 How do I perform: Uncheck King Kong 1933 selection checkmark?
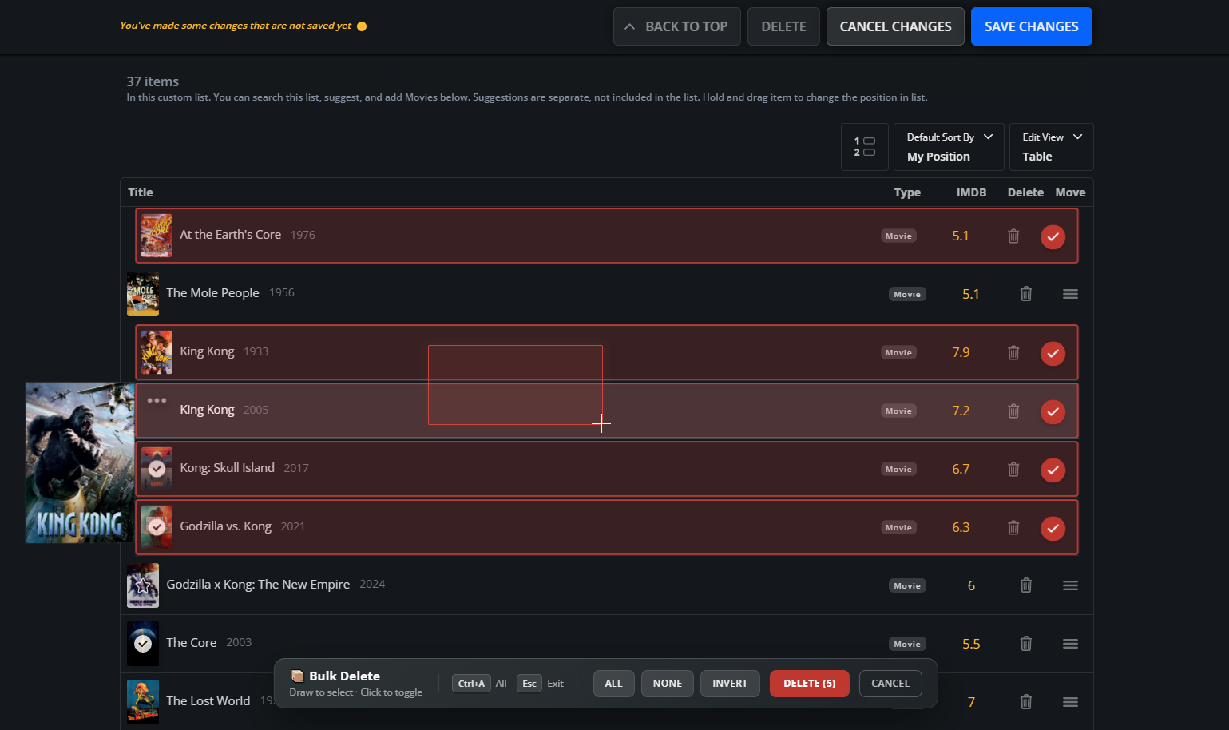1053,353
